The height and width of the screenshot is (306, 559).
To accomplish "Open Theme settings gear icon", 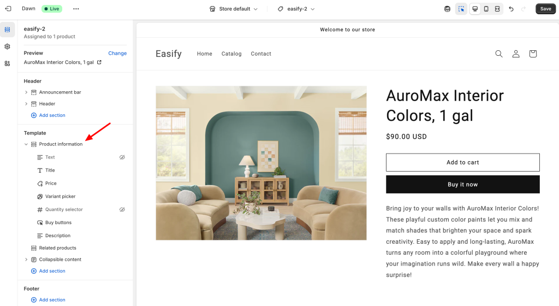I will point(7,46).
